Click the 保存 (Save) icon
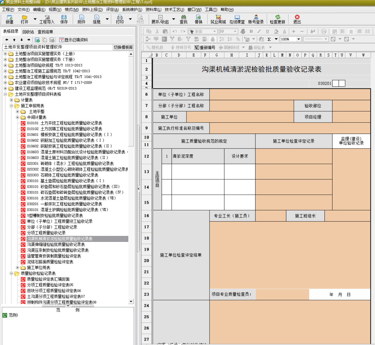 pyautogui.click(x=64, y=17)
